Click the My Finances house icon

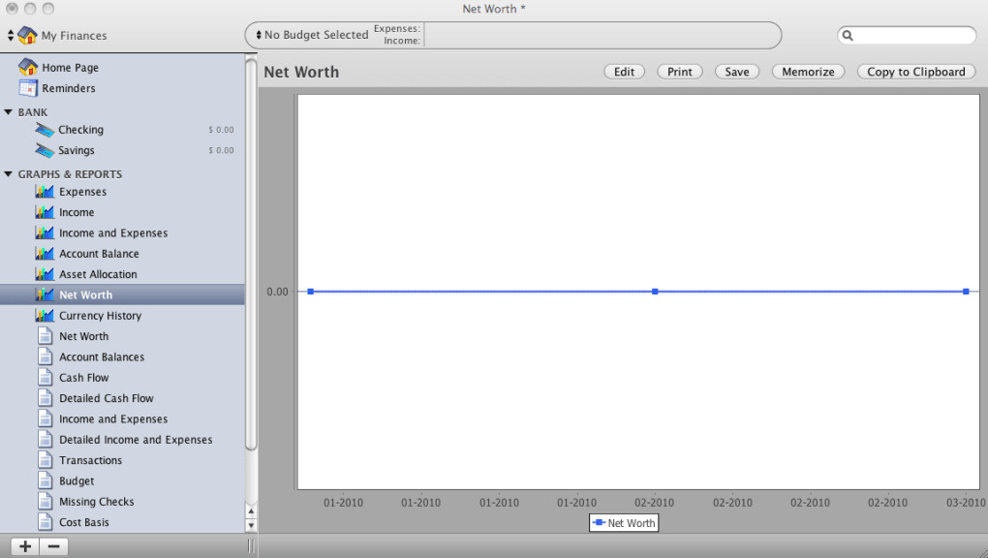(27, 35)
